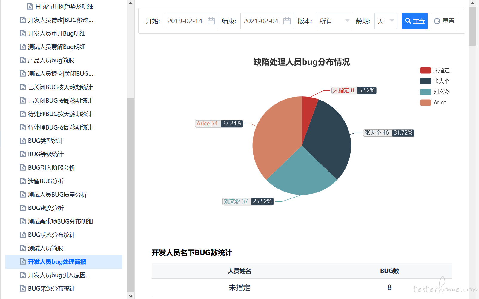Toggle Arice legend entry
The image size is (479, 299).
pos(433,103)
